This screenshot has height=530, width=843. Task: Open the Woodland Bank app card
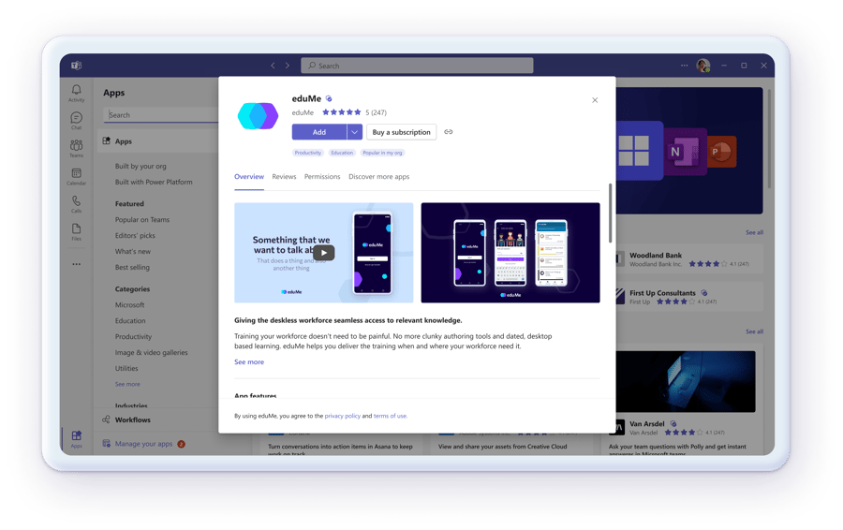click(689, 259)
